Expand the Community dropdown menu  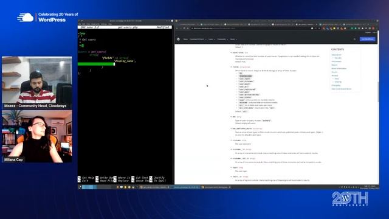pyautogui.click(x=222, y=39)
